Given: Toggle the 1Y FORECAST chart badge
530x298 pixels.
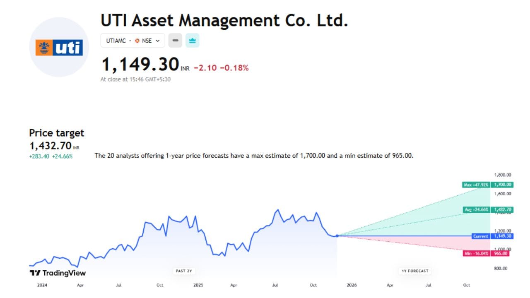Looking at the screenshot, I should point(414,271).
